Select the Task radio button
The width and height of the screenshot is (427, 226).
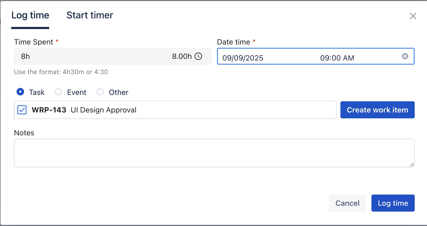20,92
